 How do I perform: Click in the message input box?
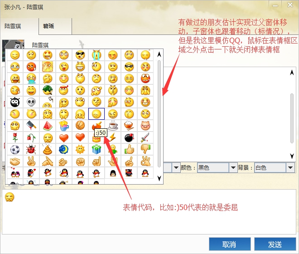pyautogui.click(x=149, y=212)
